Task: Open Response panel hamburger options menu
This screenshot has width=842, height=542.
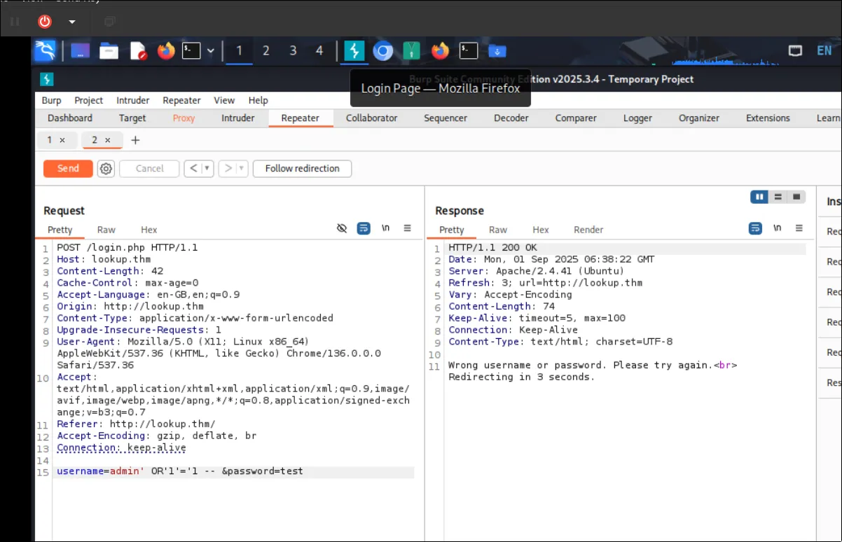Action: click(799, 228)
